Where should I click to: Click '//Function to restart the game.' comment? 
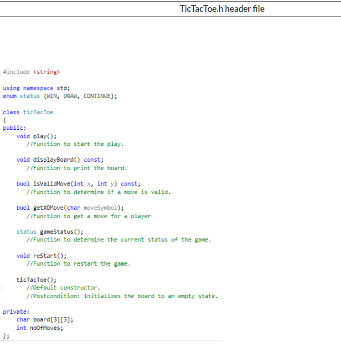(x=78, y=264)
